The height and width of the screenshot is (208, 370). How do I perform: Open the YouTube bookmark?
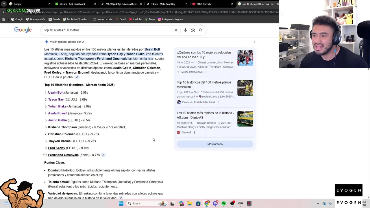135,19
